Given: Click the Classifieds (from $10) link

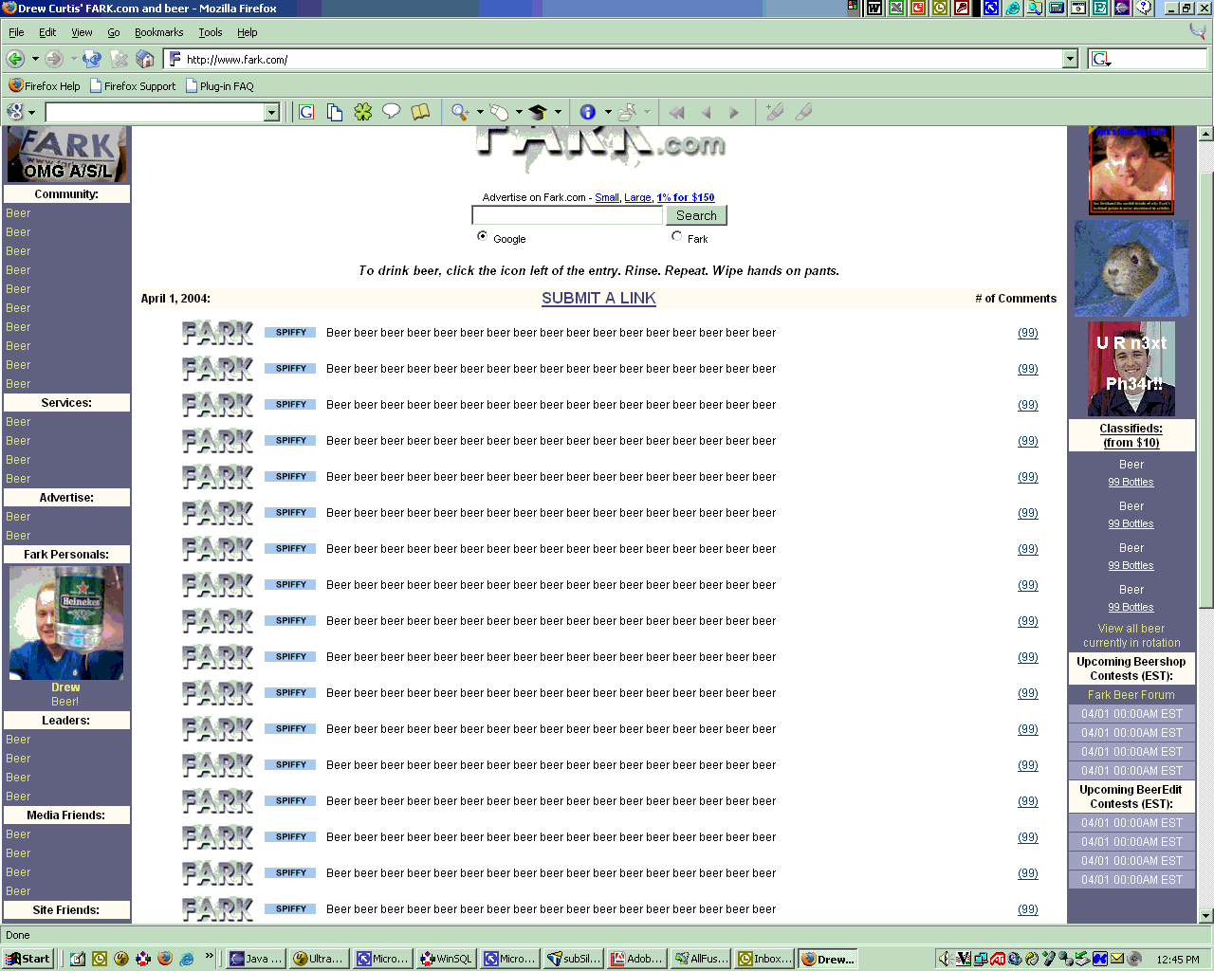Looking at the screenshot, I should pos(1131,435).
